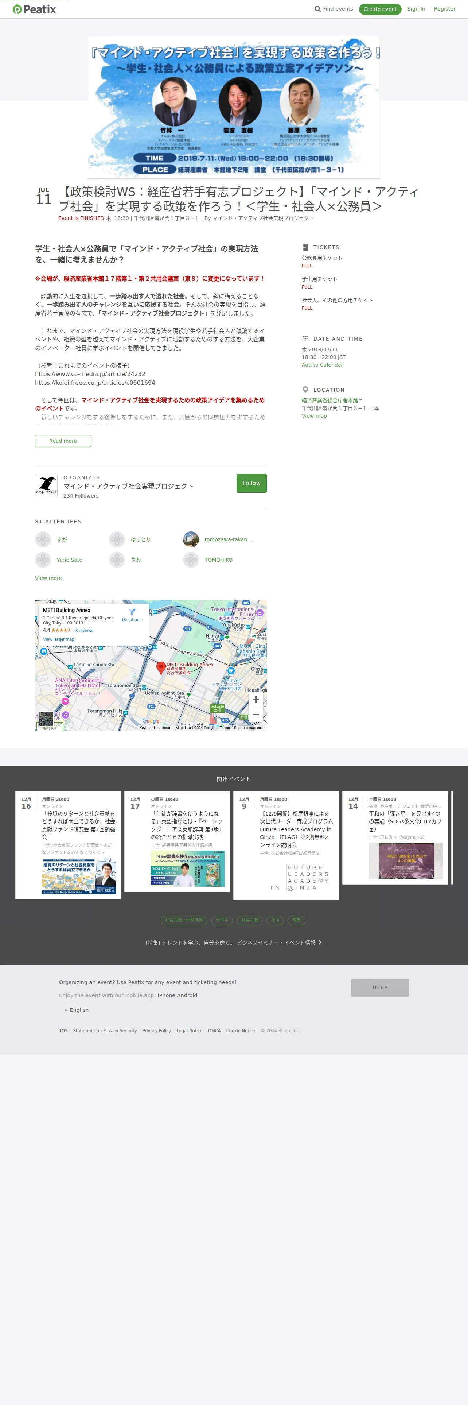Viewport: 468px width, 1405px height.
Task: Click the tomozawa-takan attendee name
Action: tap(228, 539)
